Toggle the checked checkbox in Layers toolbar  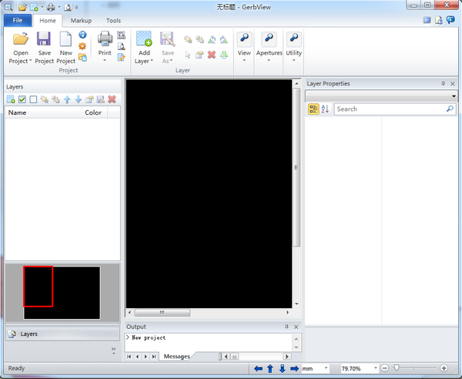pos(22,99)
